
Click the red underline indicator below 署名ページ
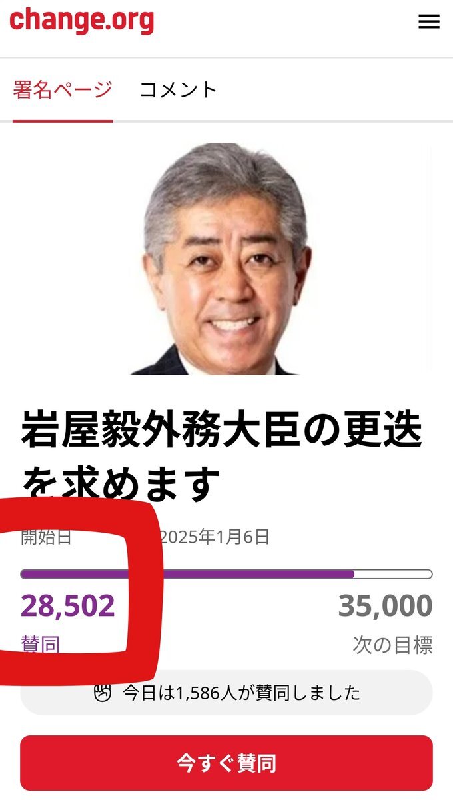click(63, 121)
